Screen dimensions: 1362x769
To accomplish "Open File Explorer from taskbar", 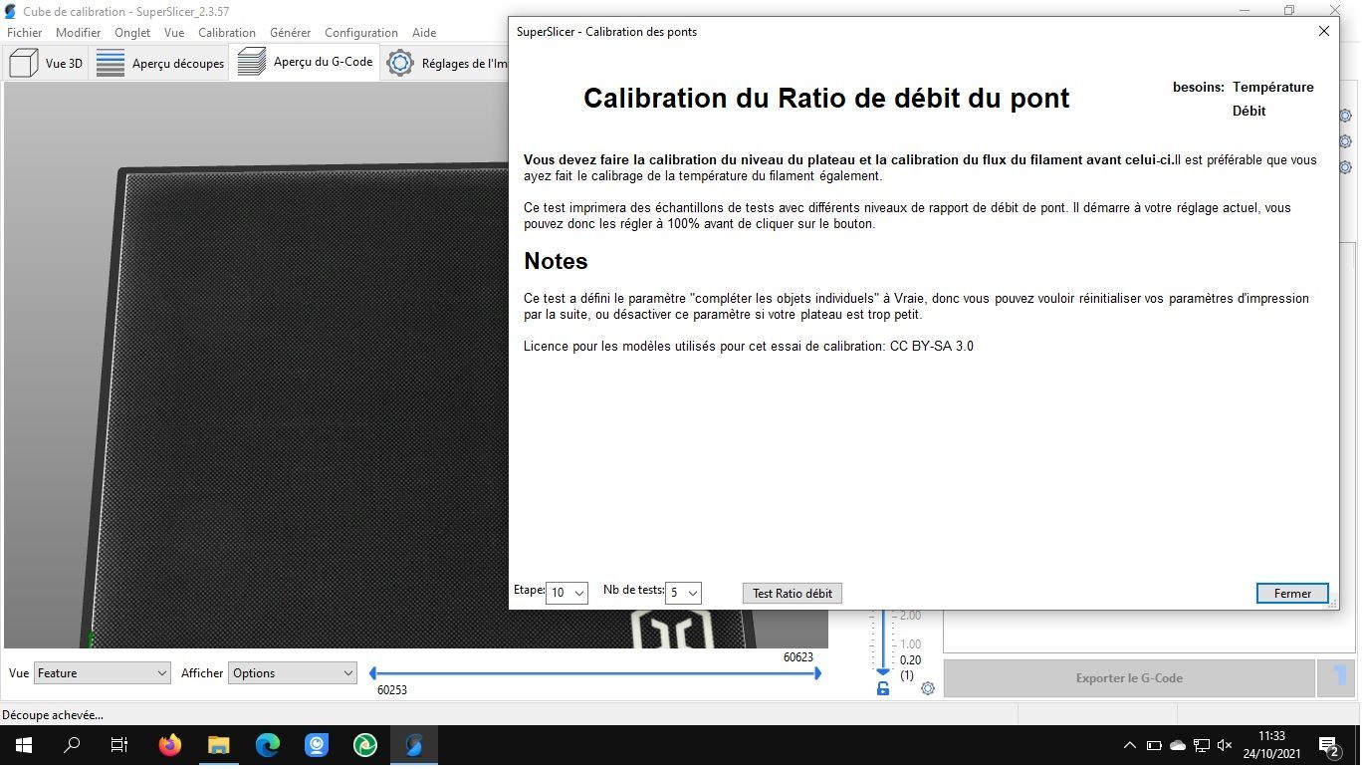I will point(219,745).
